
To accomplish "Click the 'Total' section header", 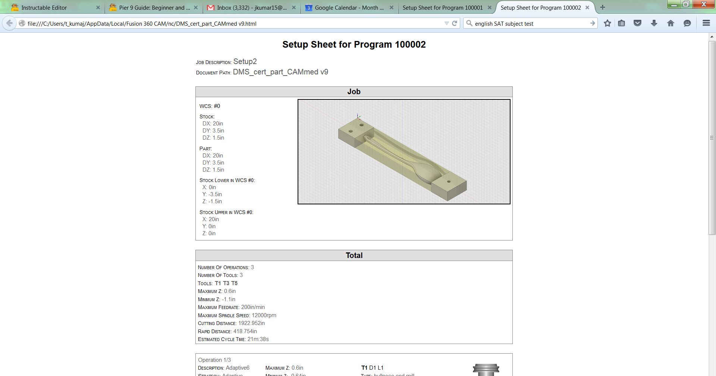I will coord(354,255).
